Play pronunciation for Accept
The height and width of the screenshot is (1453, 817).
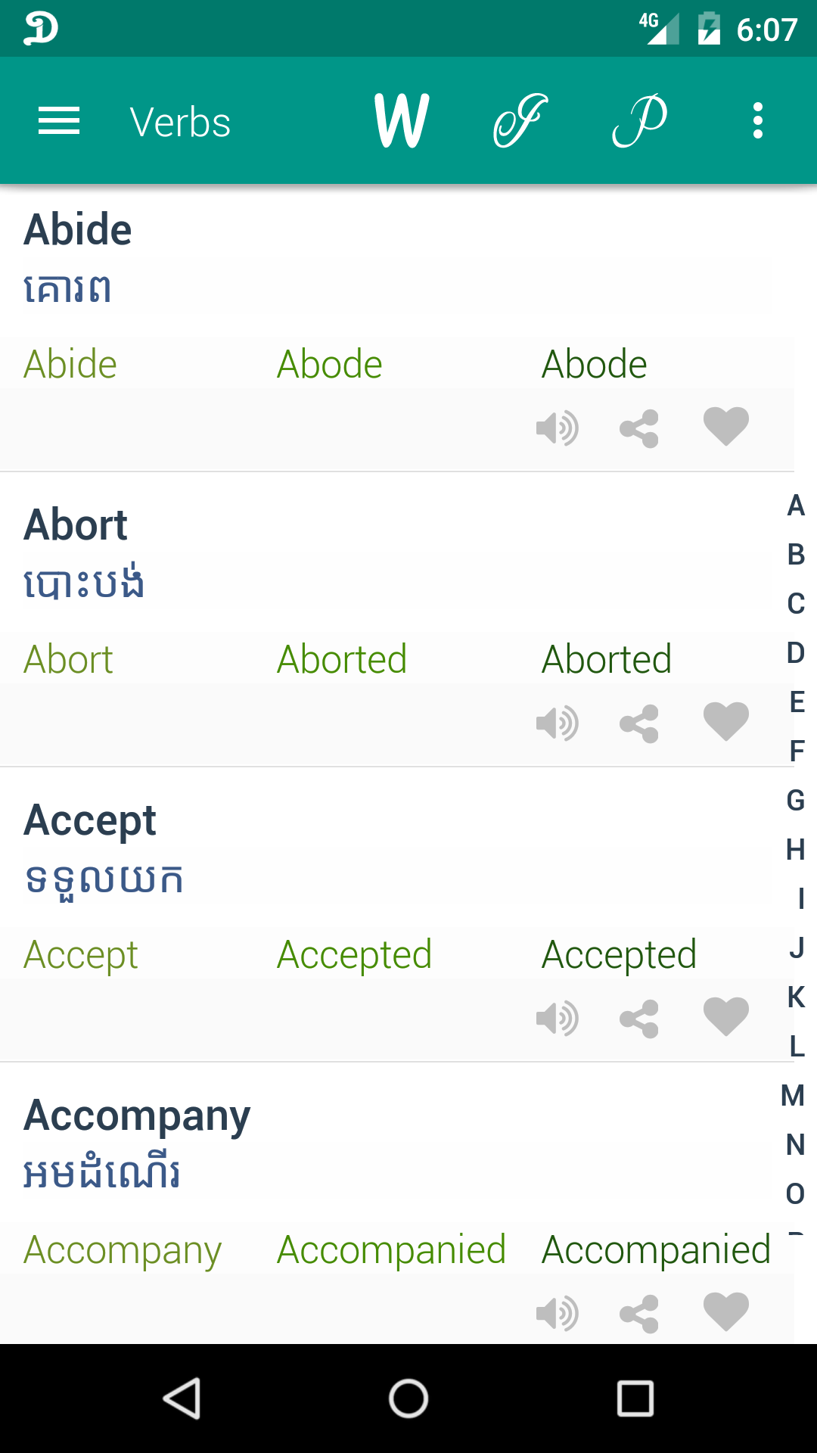tap(558, 1019)
